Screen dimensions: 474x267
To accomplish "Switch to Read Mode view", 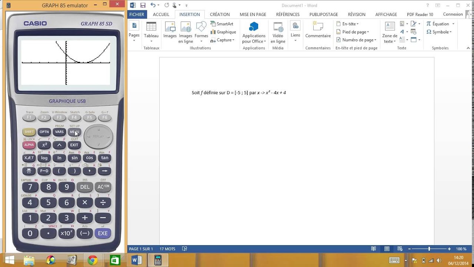I will pyautogui.click(x=374, y=249).
